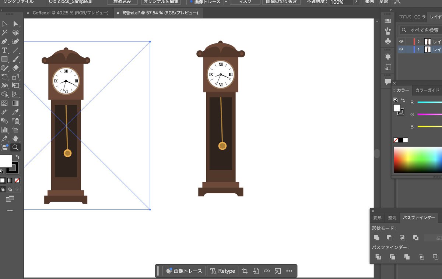Viewport: 442px width, 279px height.
Task: Expand the second highlighted layer chevron
Action: click(418, 49)
